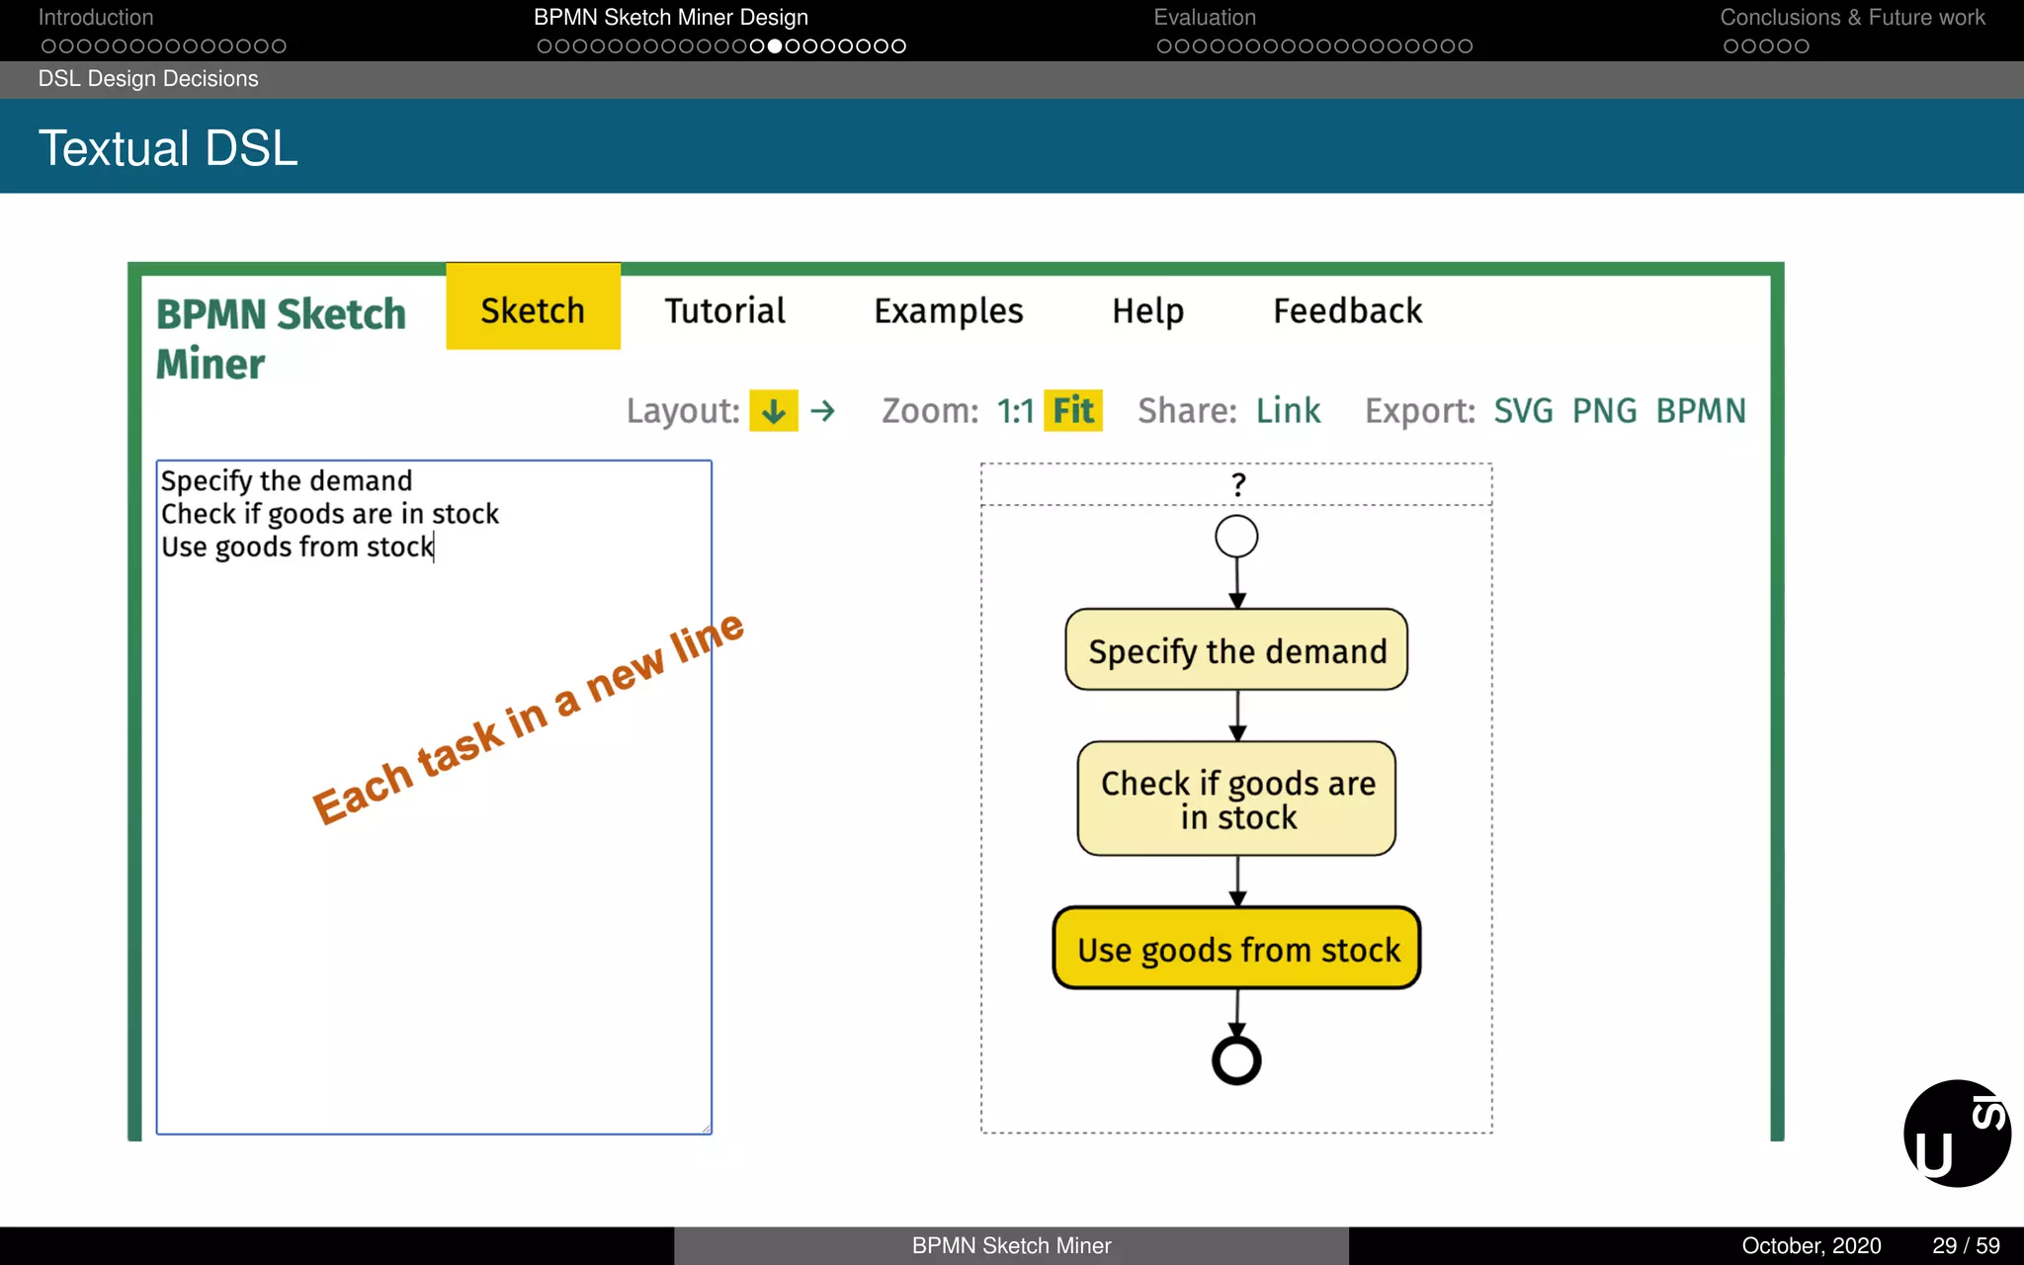This screenshot has width=2024, height=1265.
Task: Select the 'Check if goods are in stock' node
Action: [x=1236, y=799]
